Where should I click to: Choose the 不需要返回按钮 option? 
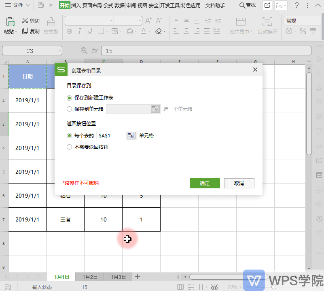click(x=69, y=146)
